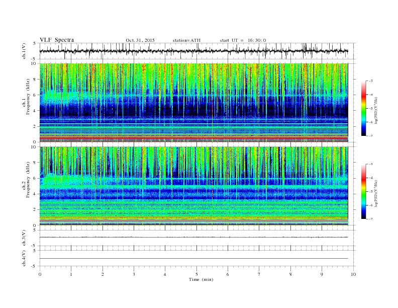Click the "station=ATH" label
Screen dimensions: 398x308
(186, 40)
